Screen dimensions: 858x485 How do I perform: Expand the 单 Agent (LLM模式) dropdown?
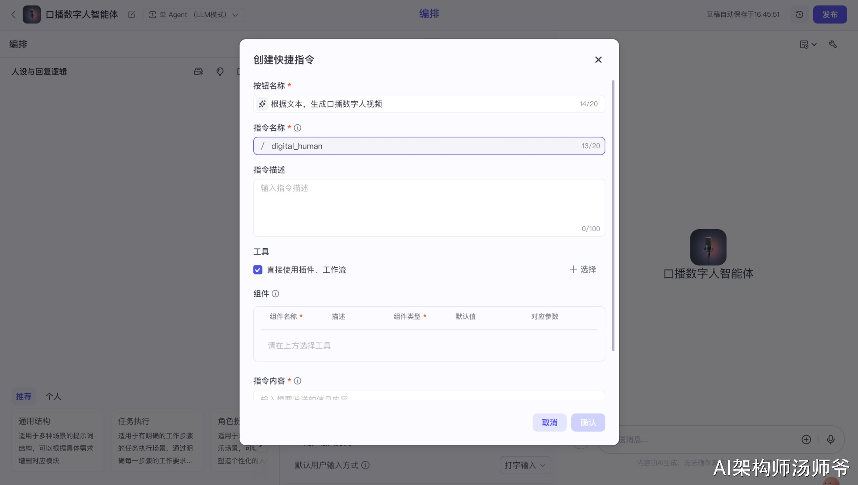(x=194, y=15)
